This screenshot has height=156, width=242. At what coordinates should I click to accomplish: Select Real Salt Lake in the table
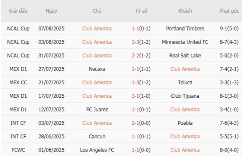185,55
